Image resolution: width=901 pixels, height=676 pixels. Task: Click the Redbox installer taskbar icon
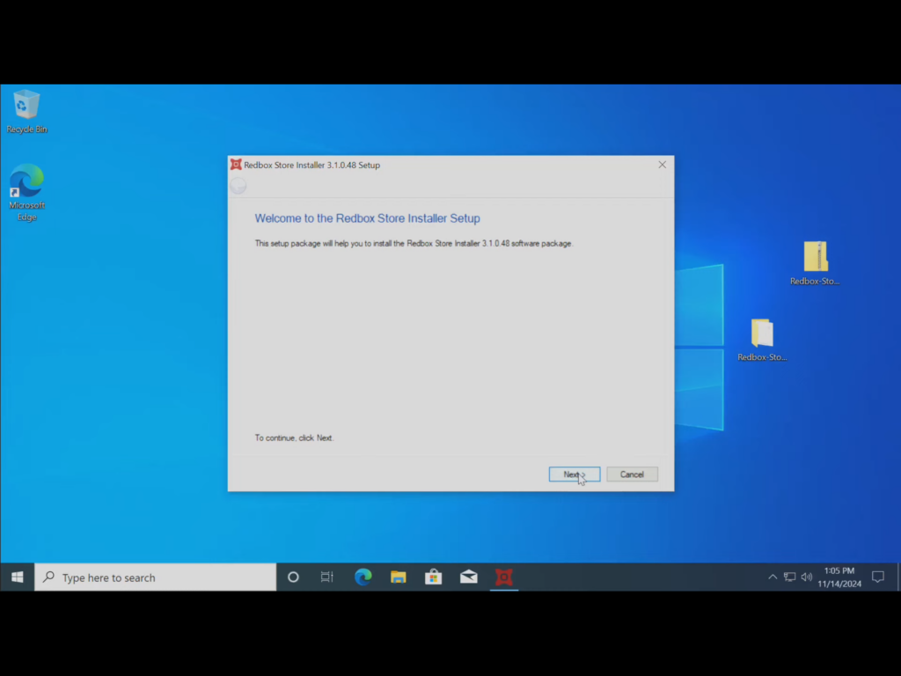point(503,577)
